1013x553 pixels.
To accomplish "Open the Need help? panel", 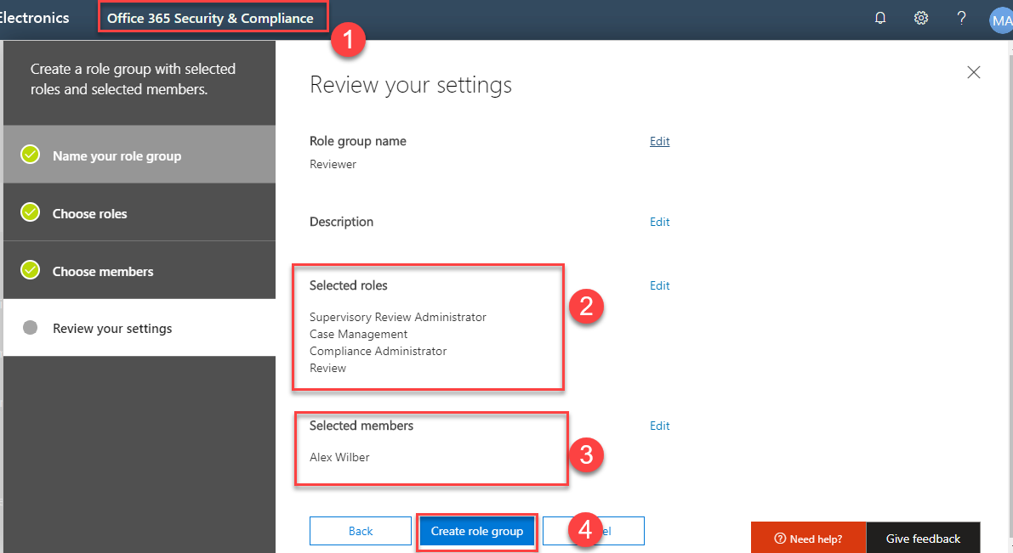I will pyautogui.click(x=808, y=539).
